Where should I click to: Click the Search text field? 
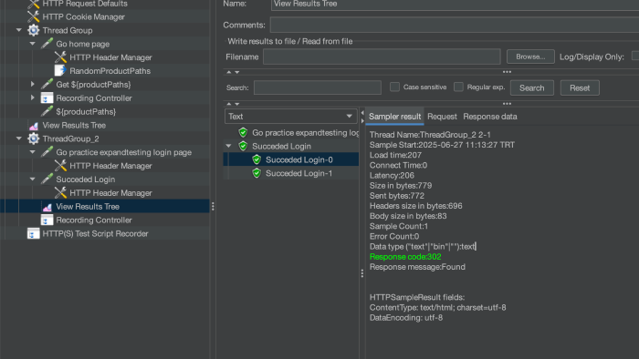click(318, 87)
